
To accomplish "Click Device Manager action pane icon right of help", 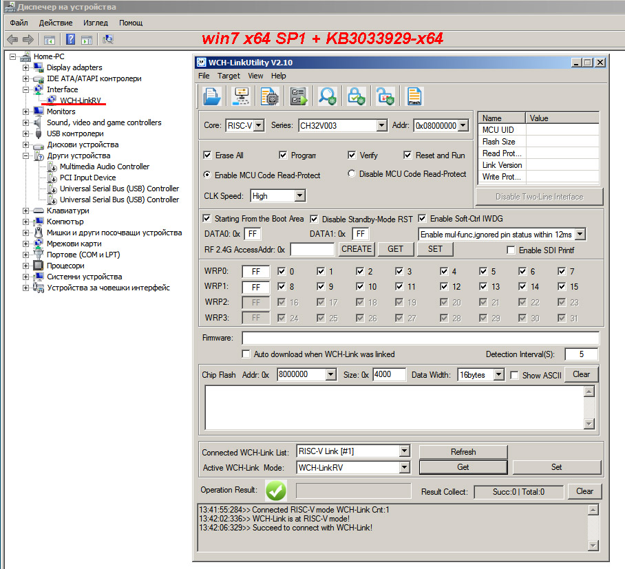I will pyautogui.click(x=87, y=39).
